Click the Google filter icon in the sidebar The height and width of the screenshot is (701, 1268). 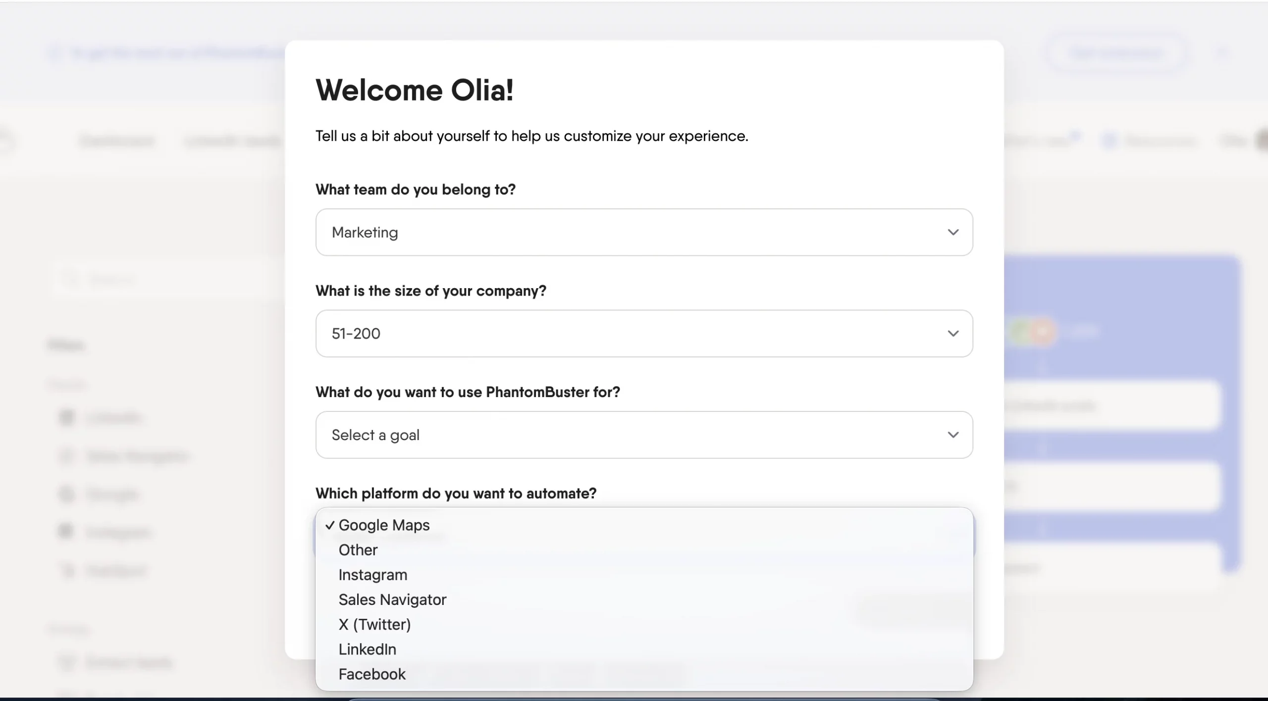tap(67, 494)
